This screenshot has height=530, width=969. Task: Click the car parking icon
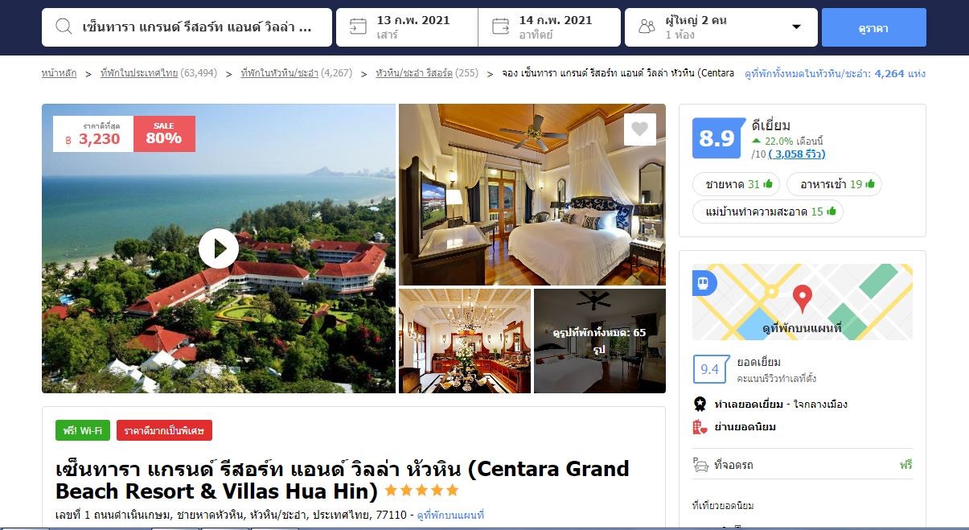700,465
